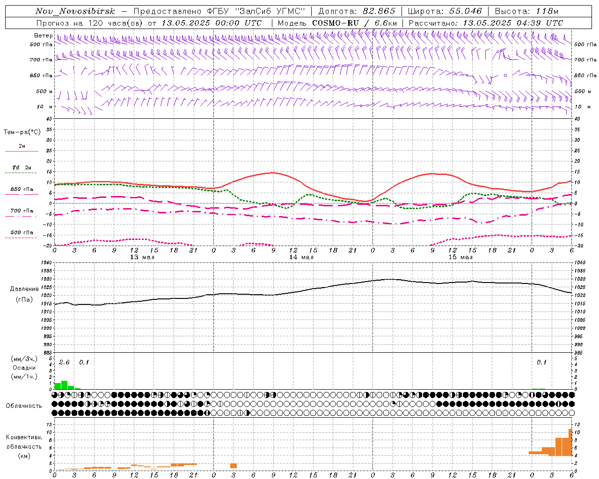Click the 13 мая date label

[142, 257]
